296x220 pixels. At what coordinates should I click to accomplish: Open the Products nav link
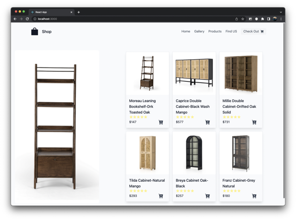[x=215, y=31]
